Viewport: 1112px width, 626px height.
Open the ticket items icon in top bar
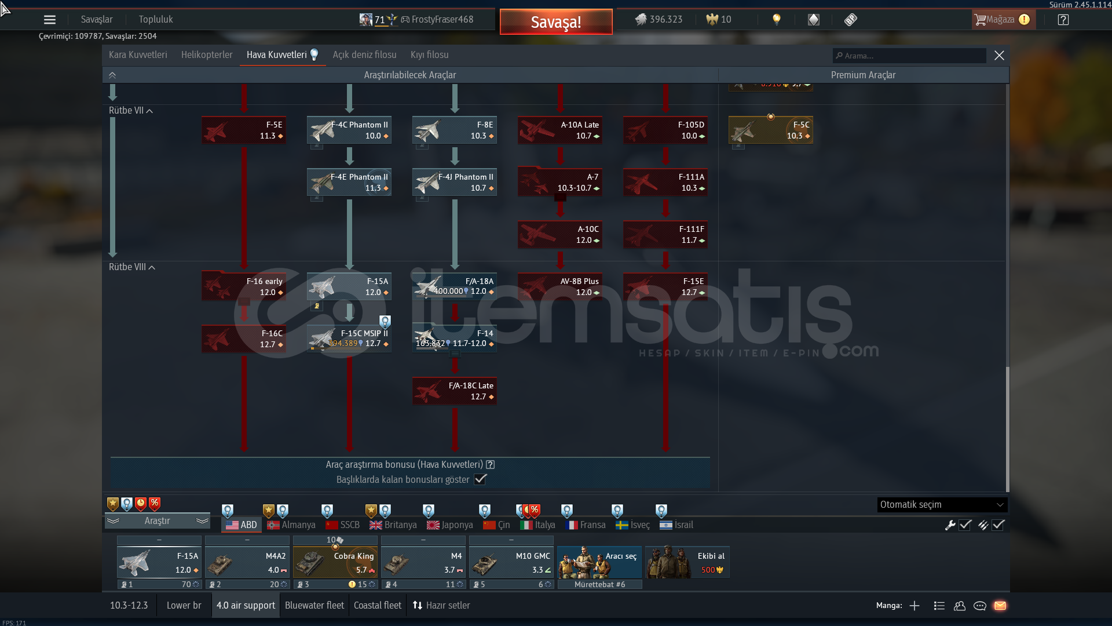pyautogui.click(x=850, y=20)
